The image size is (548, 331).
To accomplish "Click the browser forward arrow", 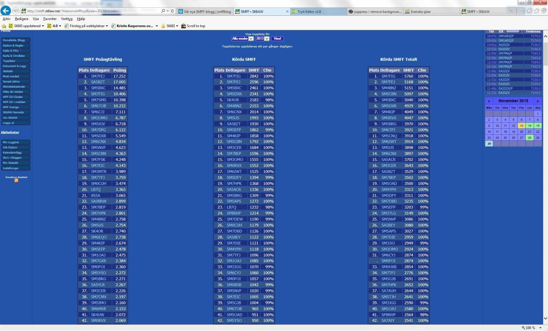I will coord(15,11).
